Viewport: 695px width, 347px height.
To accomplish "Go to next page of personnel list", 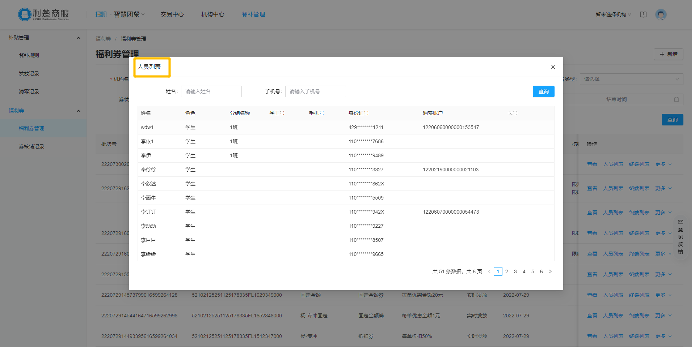I will [550, 271].
